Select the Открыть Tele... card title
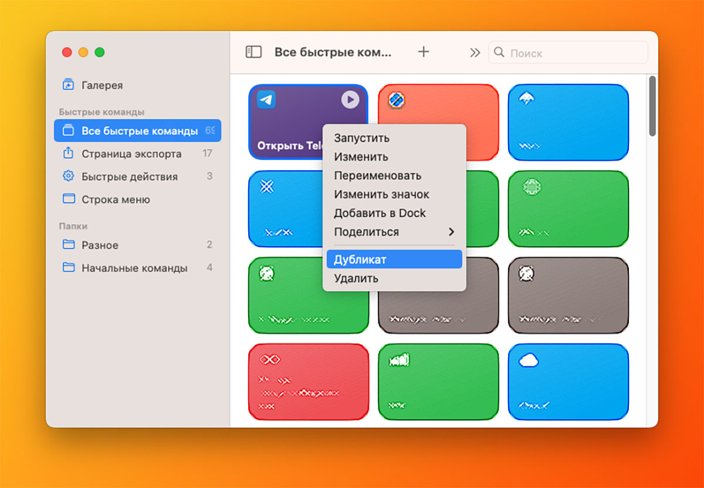Viewport: 704px width, 488px height. 290,145
